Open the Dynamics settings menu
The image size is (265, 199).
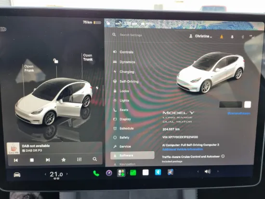click(127, 62)
